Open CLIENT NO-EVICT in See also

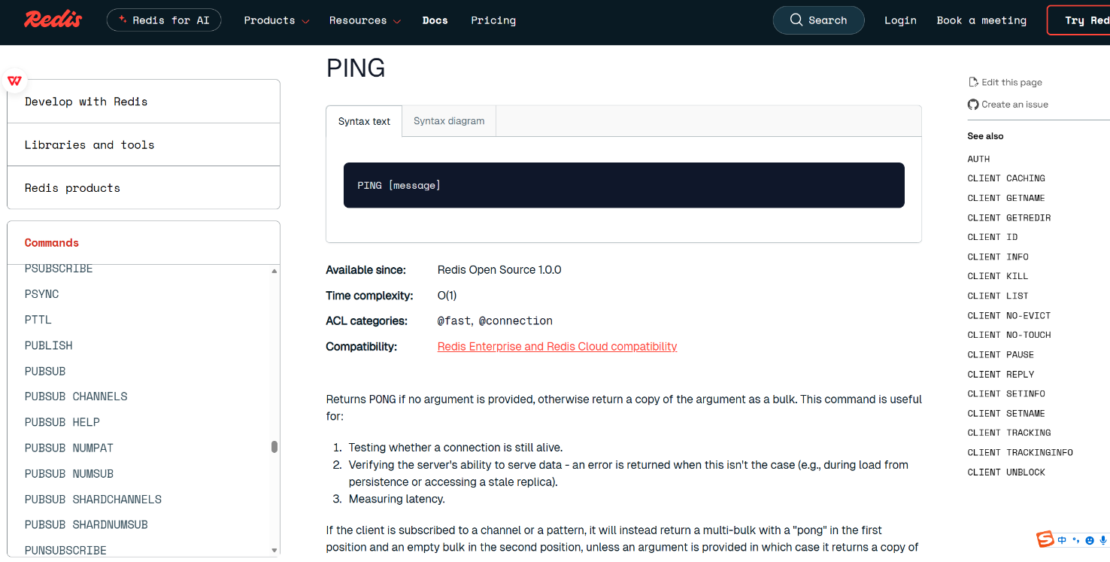(1009, 315)
